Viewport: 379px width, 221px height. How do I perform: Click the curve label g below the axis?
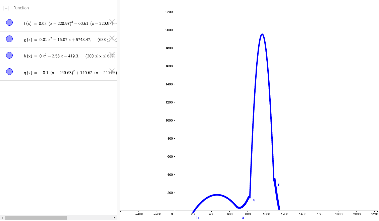coord(242,217)
